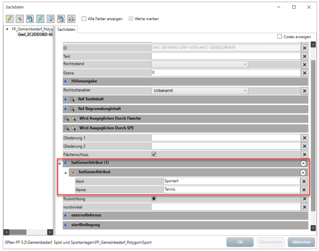This screenshot has height=251, width=319.
Task: Add a startBedingung entry with plus
Action: [x=66, y=225]
